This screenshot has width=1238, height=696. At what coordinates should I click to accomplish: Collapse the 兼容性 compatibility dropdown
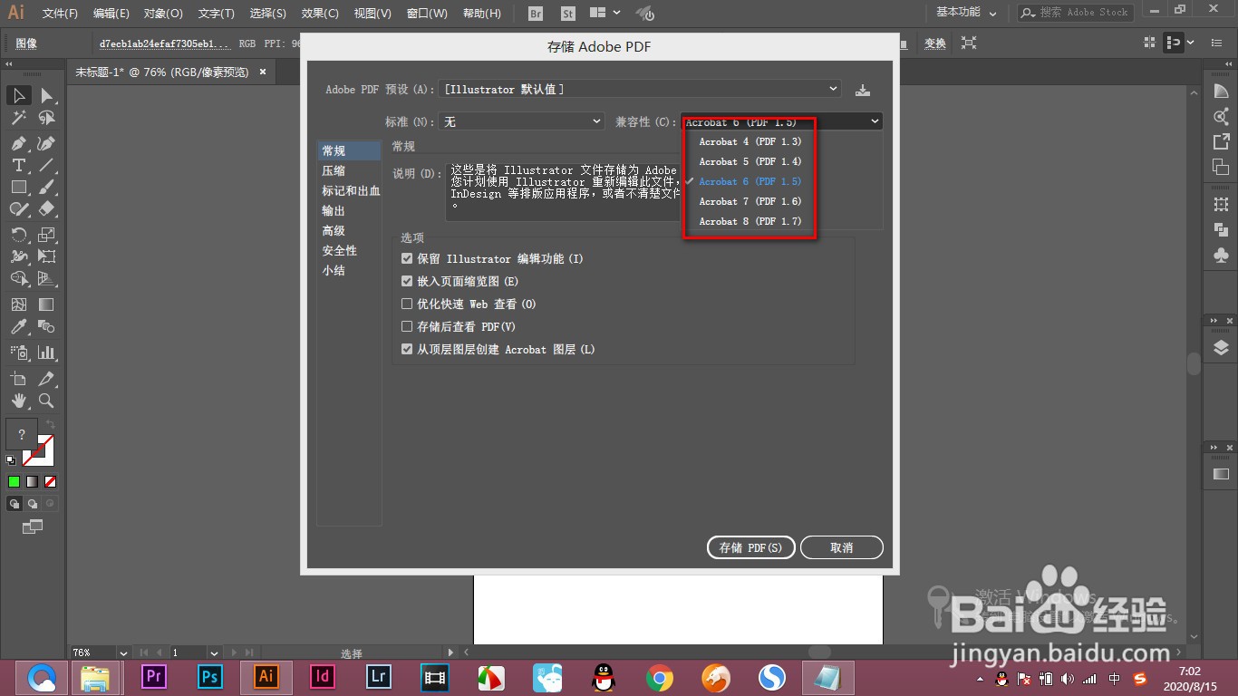click(x=782, y=121)
